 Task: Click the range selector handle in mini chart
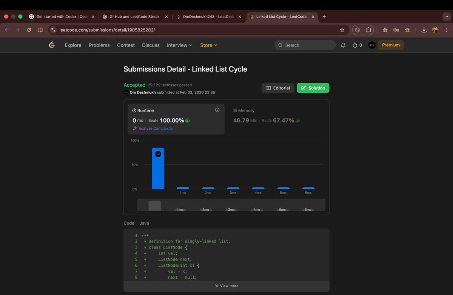point(154,206)
